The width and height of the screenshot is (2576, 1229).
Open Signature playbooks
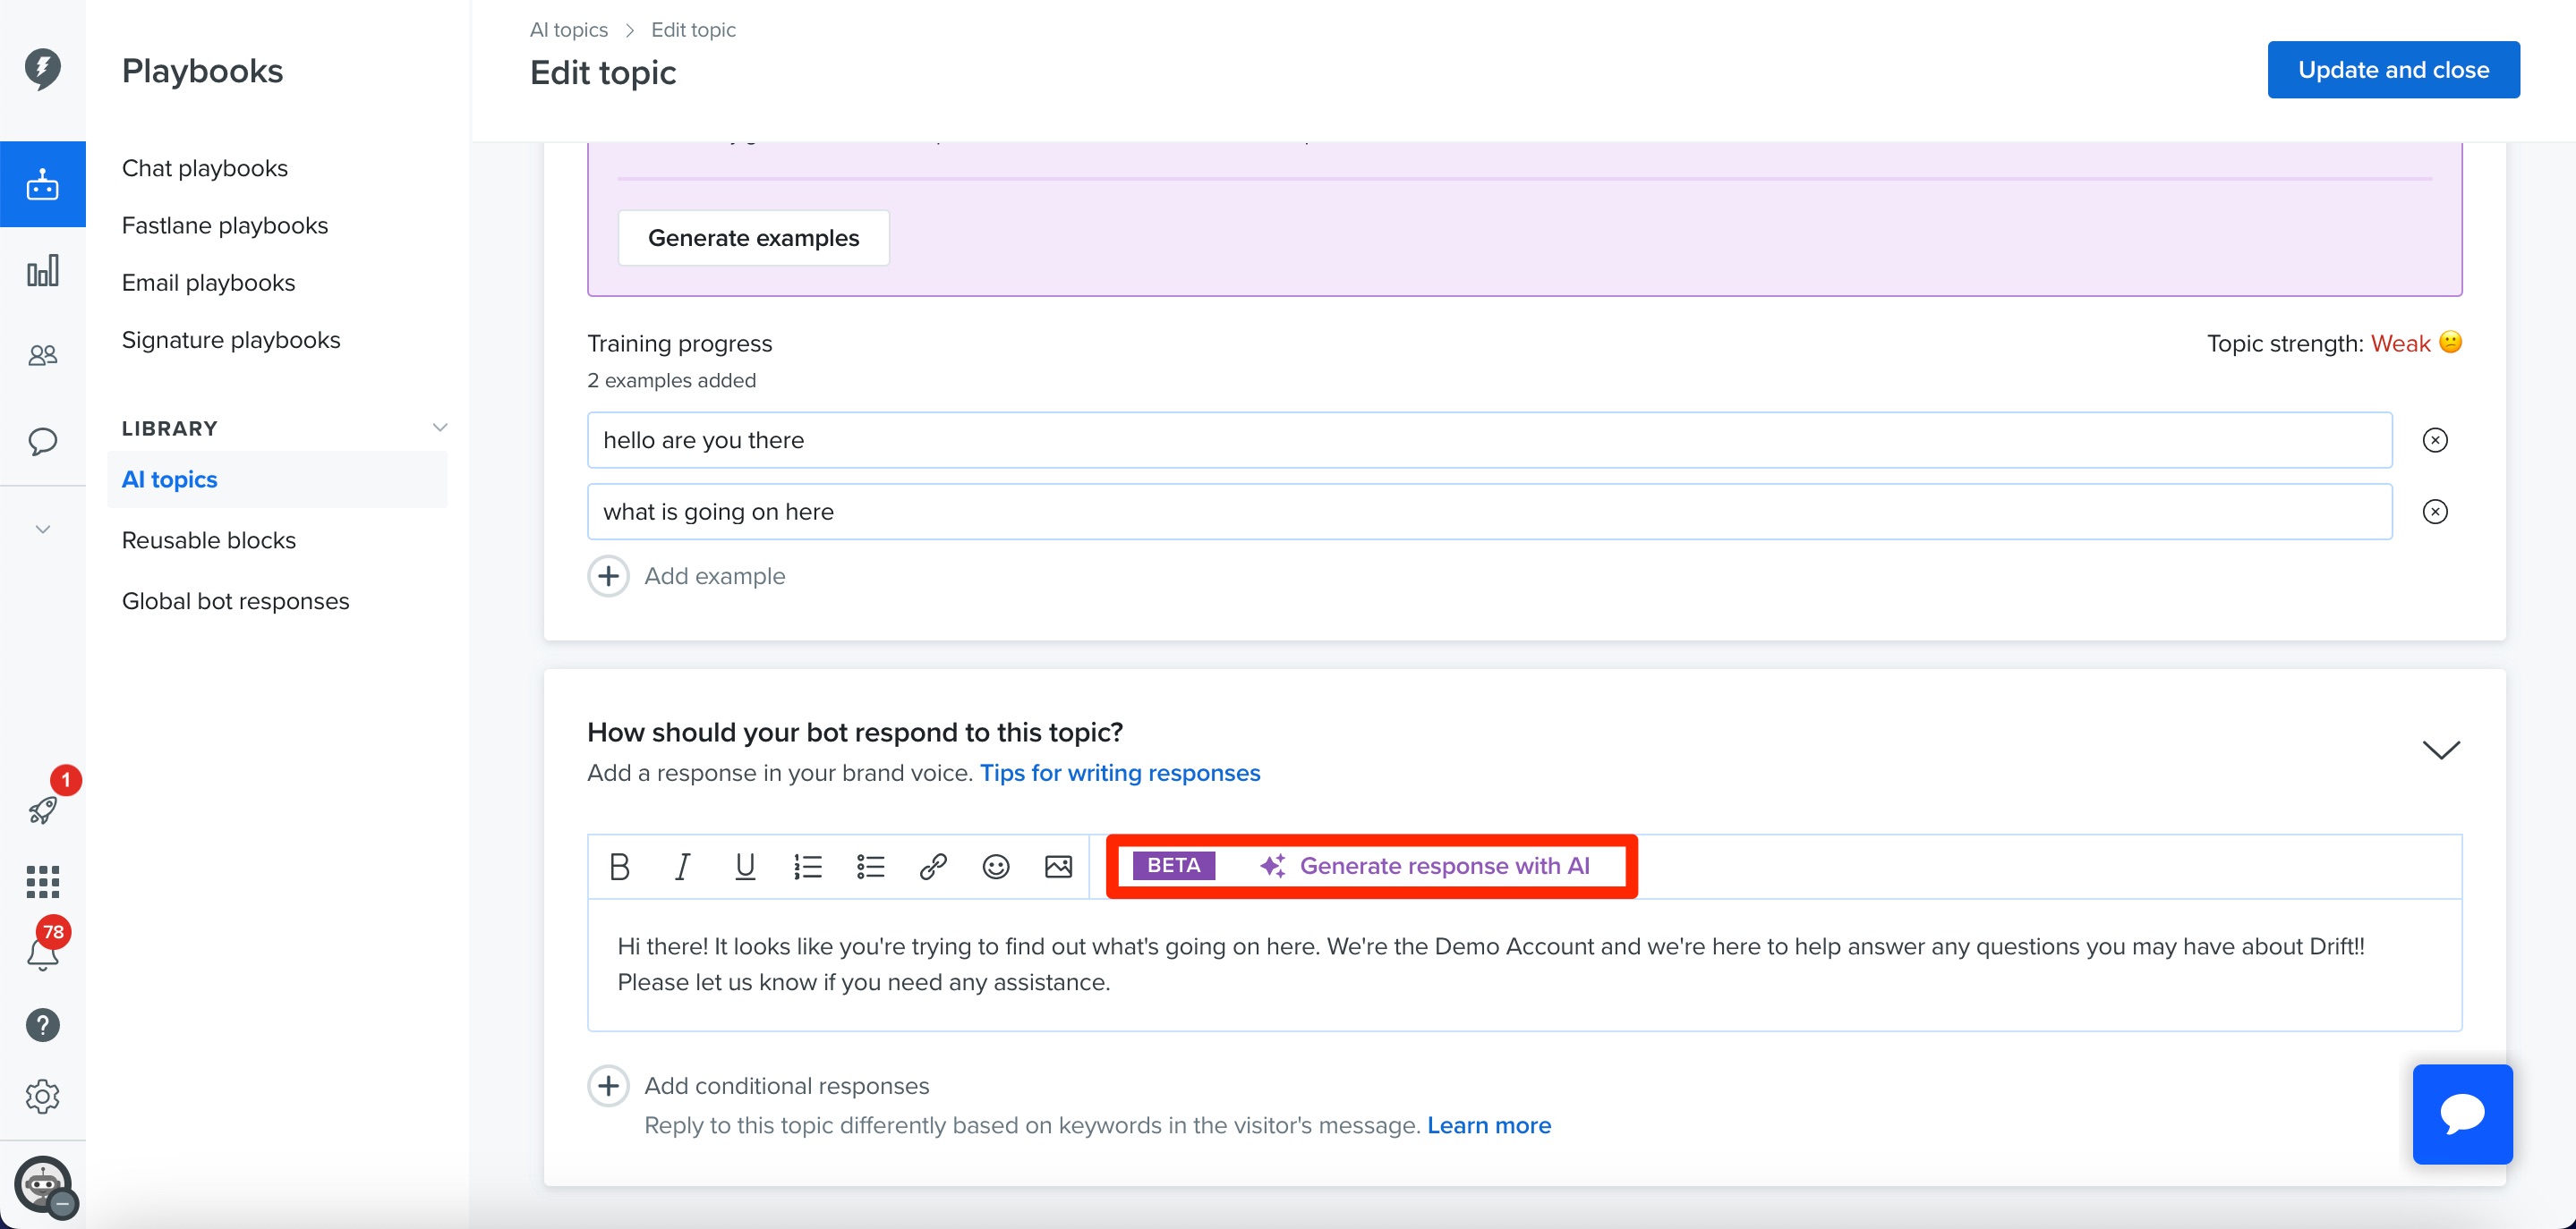231,340
